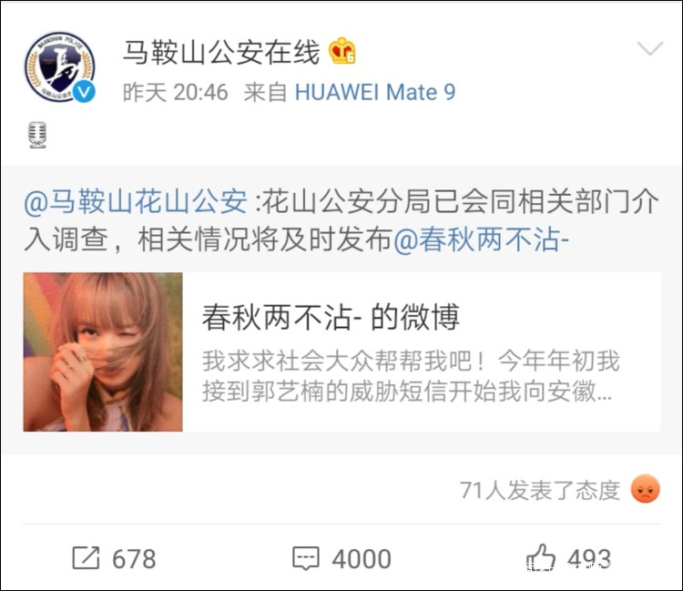Open the 春秋两不沾- 的微博 card title

(x=331, y=318)
